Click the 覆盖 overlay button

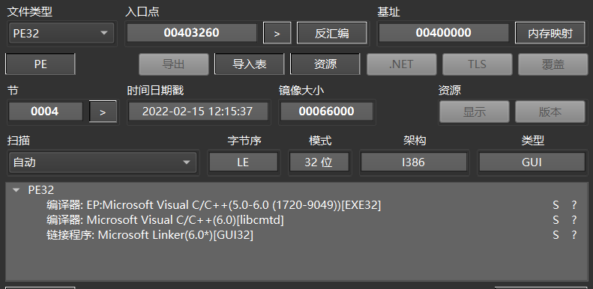553,64
